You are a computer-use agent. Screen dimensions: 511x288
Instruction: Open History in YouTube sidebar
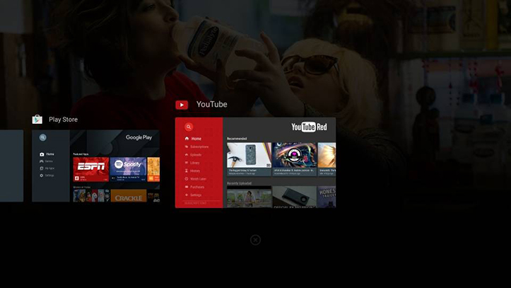tap(195, 171)
